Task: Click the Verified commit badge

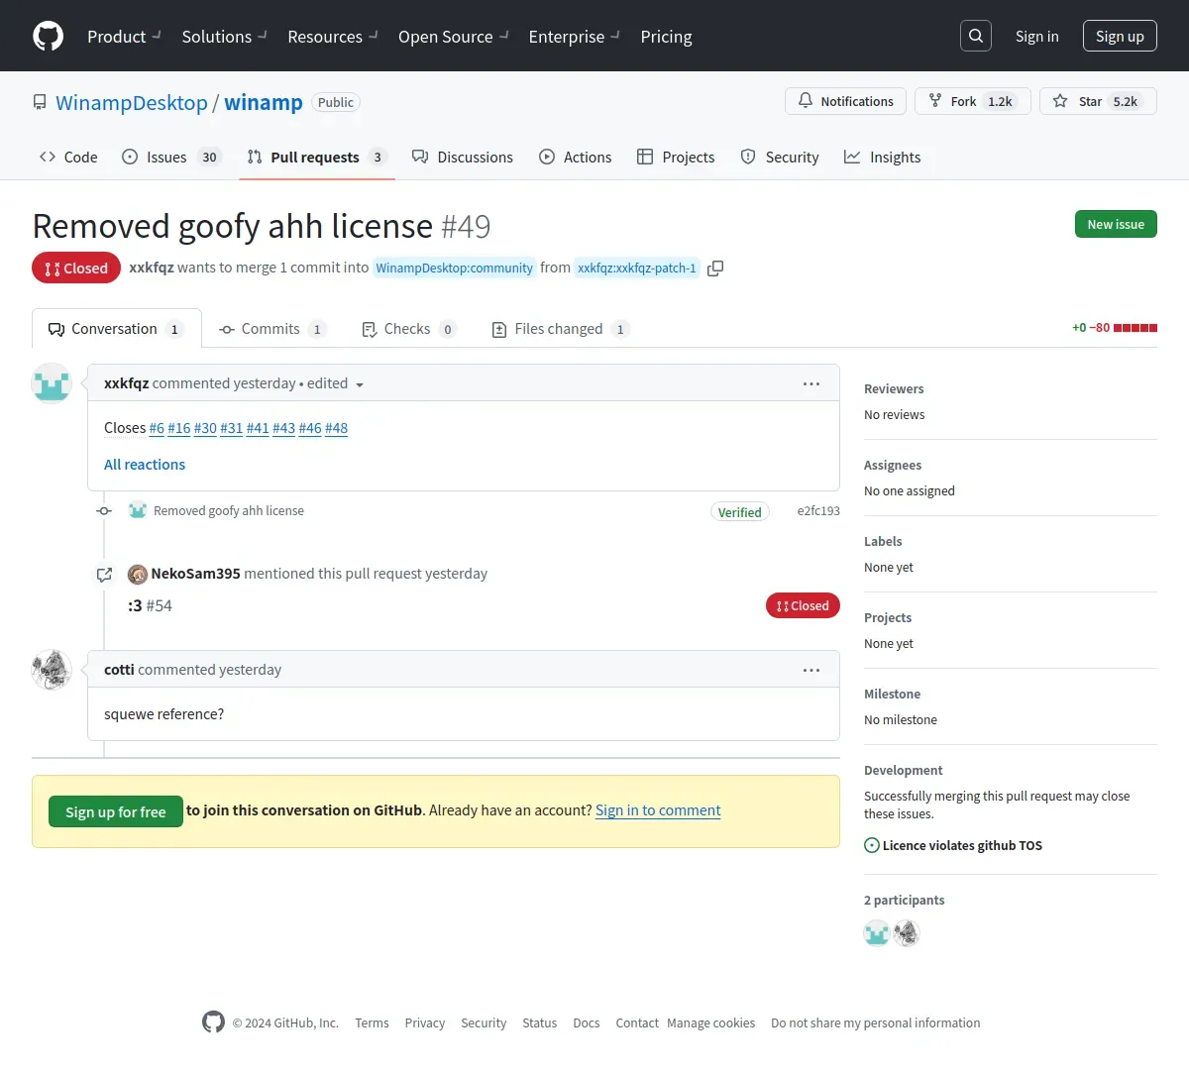Action: 739,512
